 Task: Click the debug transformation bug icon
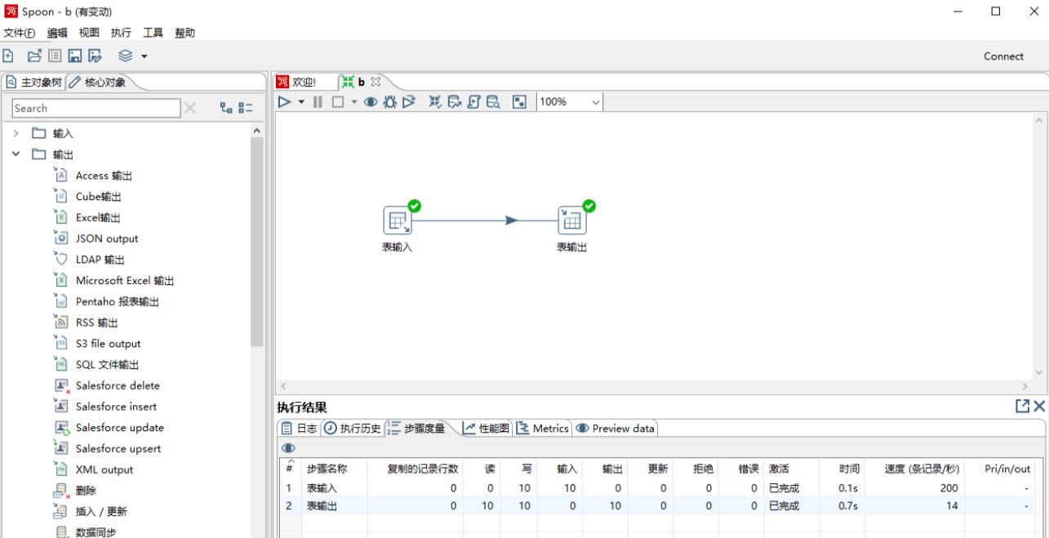click(x=390, y=102)
